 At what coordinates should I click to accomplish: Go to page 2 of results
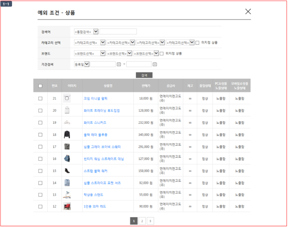click(x=142, y=221)
